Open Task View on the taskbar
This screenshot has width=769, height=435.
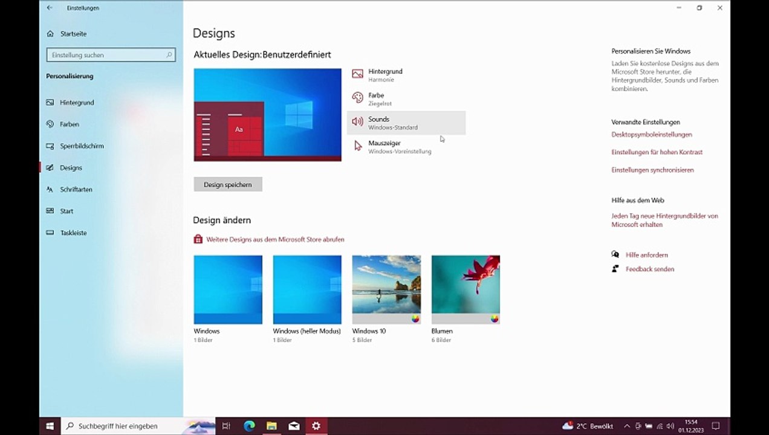(x=226, y=426)
